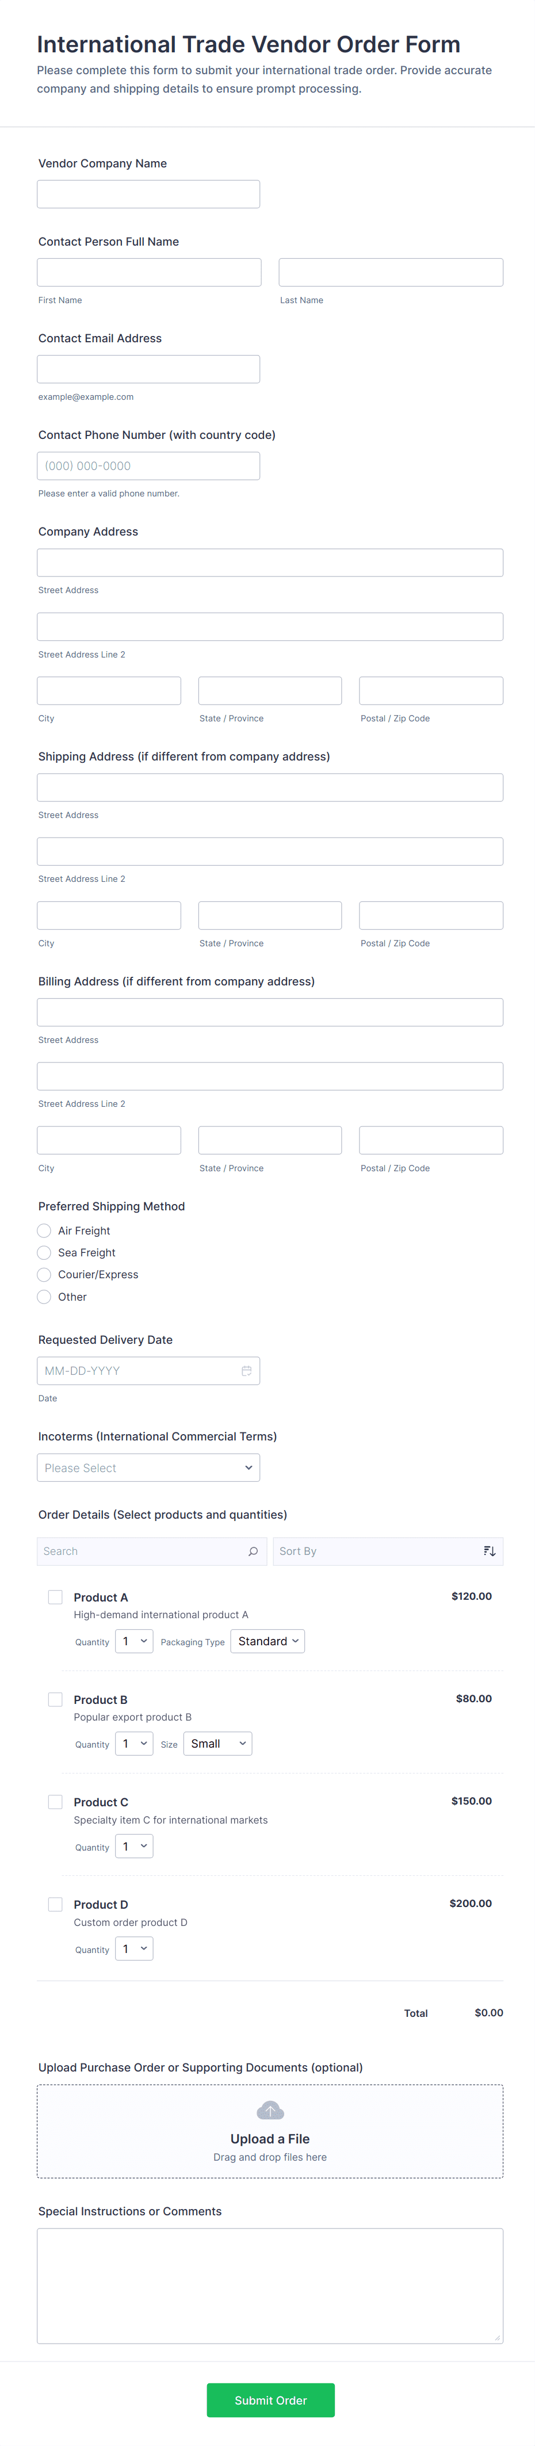Screen dimensions: 535x2446
Task: Select Product D for the order
Action: coord(55,1905)
